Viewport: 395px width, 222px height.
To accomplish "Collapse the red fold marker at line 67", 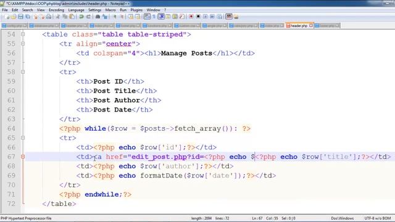I will point(23,157).
